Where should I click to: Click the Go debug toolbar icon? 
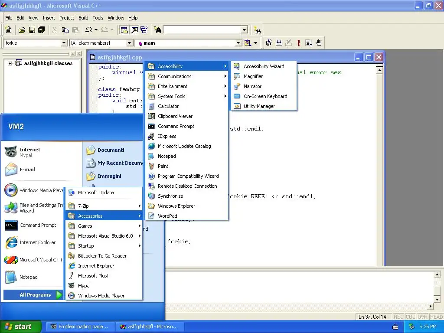point(309,43)
